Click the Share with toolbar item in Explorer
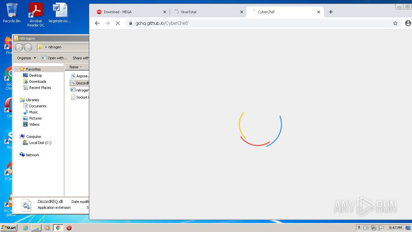 pyautogui.click(x=80, y=58)
